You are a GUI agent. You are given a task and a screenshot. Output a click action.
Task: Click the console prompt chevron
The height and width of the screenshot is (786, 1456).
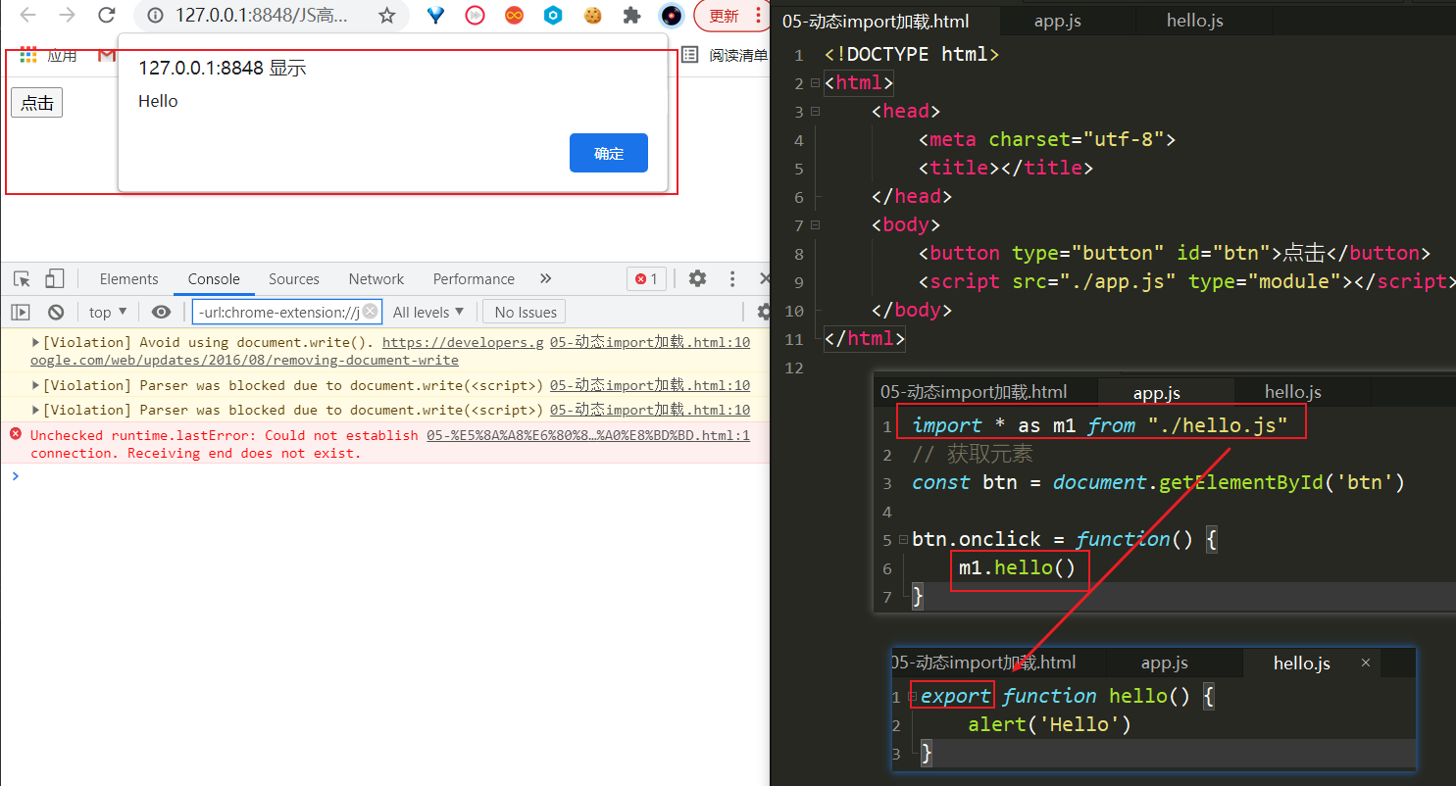(15, 476)
